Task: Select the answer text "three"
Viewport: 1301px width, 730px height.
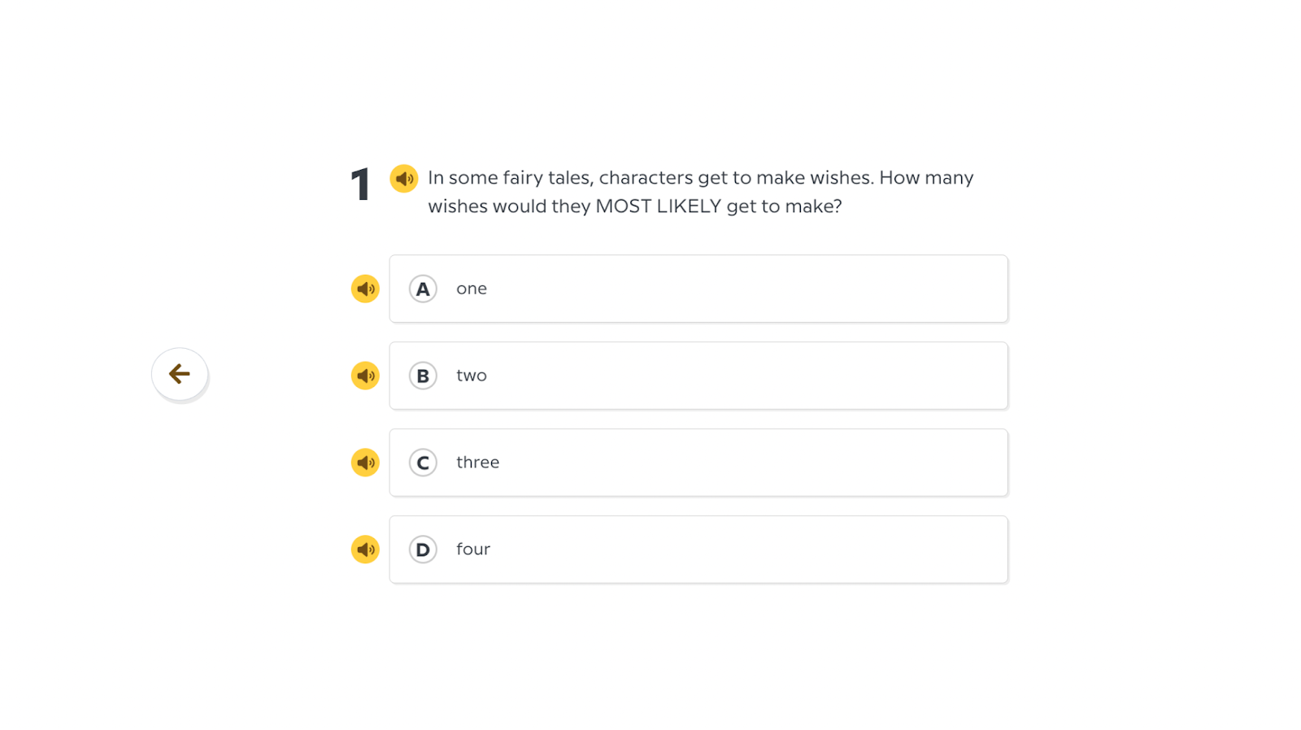Action: pyautogui.click(x=477, y=463)
